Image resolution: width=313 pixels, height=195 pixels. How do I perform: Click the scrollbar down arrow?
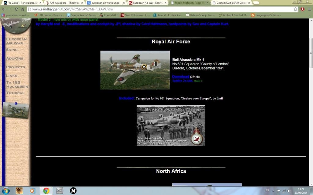[x=311, y=184]
